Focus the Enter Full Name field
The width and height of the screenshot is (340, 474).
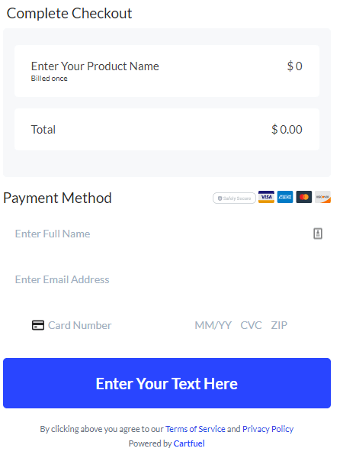pyautogui.click(x=167, y=234)
